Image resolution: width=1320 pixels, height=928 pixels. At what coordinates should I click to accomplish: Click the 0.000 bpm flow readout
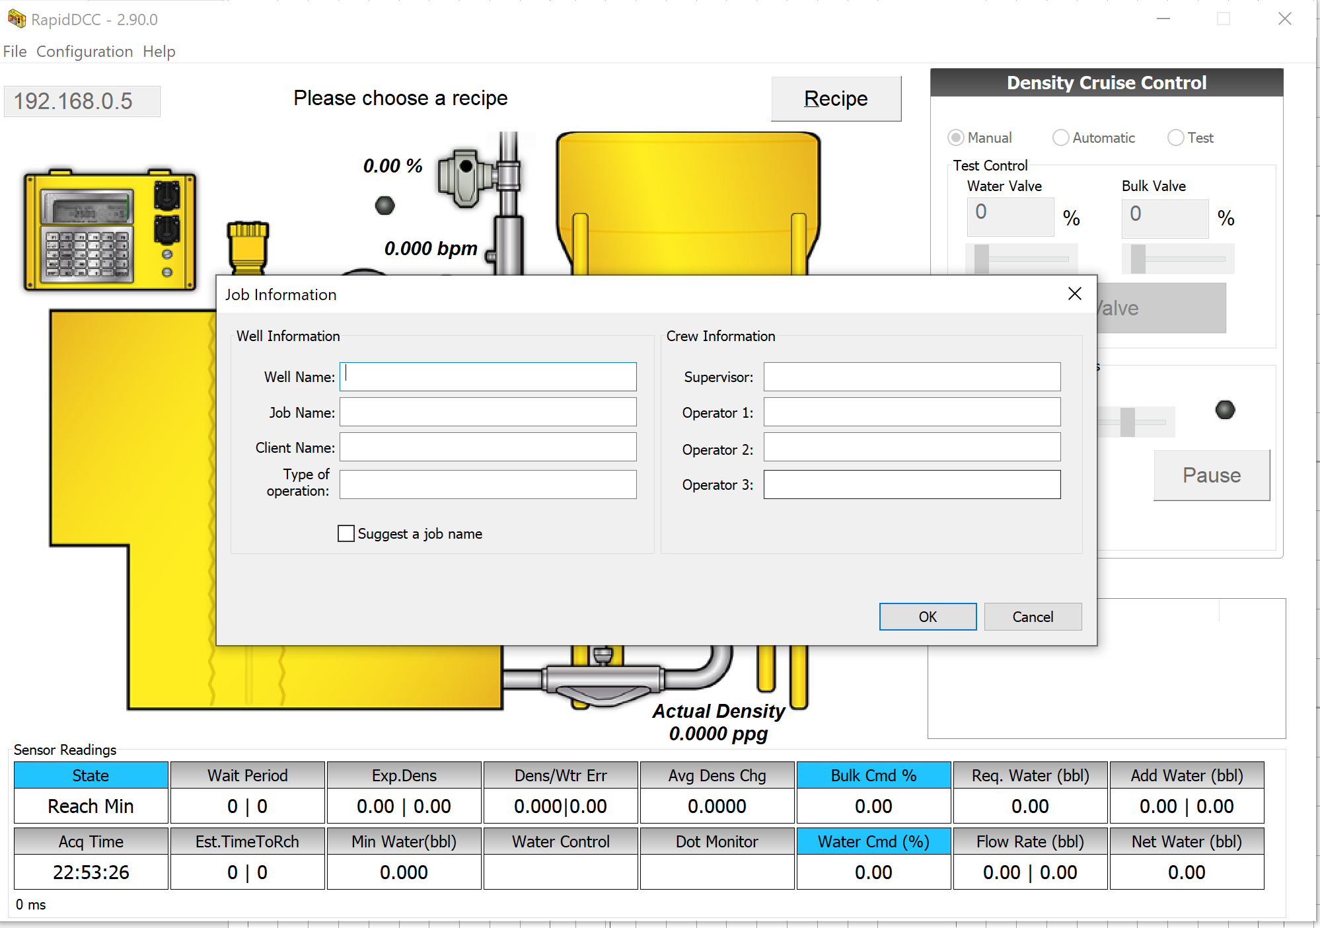[431, 249]
